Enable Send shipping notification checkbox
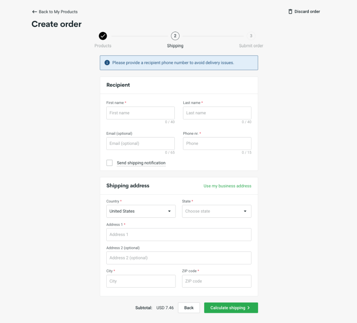Viewport: 357px width, 323px height. click(109, 163)
